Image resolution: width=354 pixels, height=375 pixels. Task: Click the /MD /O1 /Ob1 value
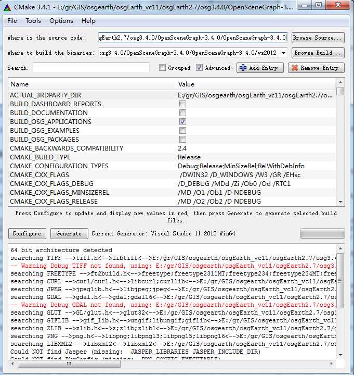click(x=219, y=193)
